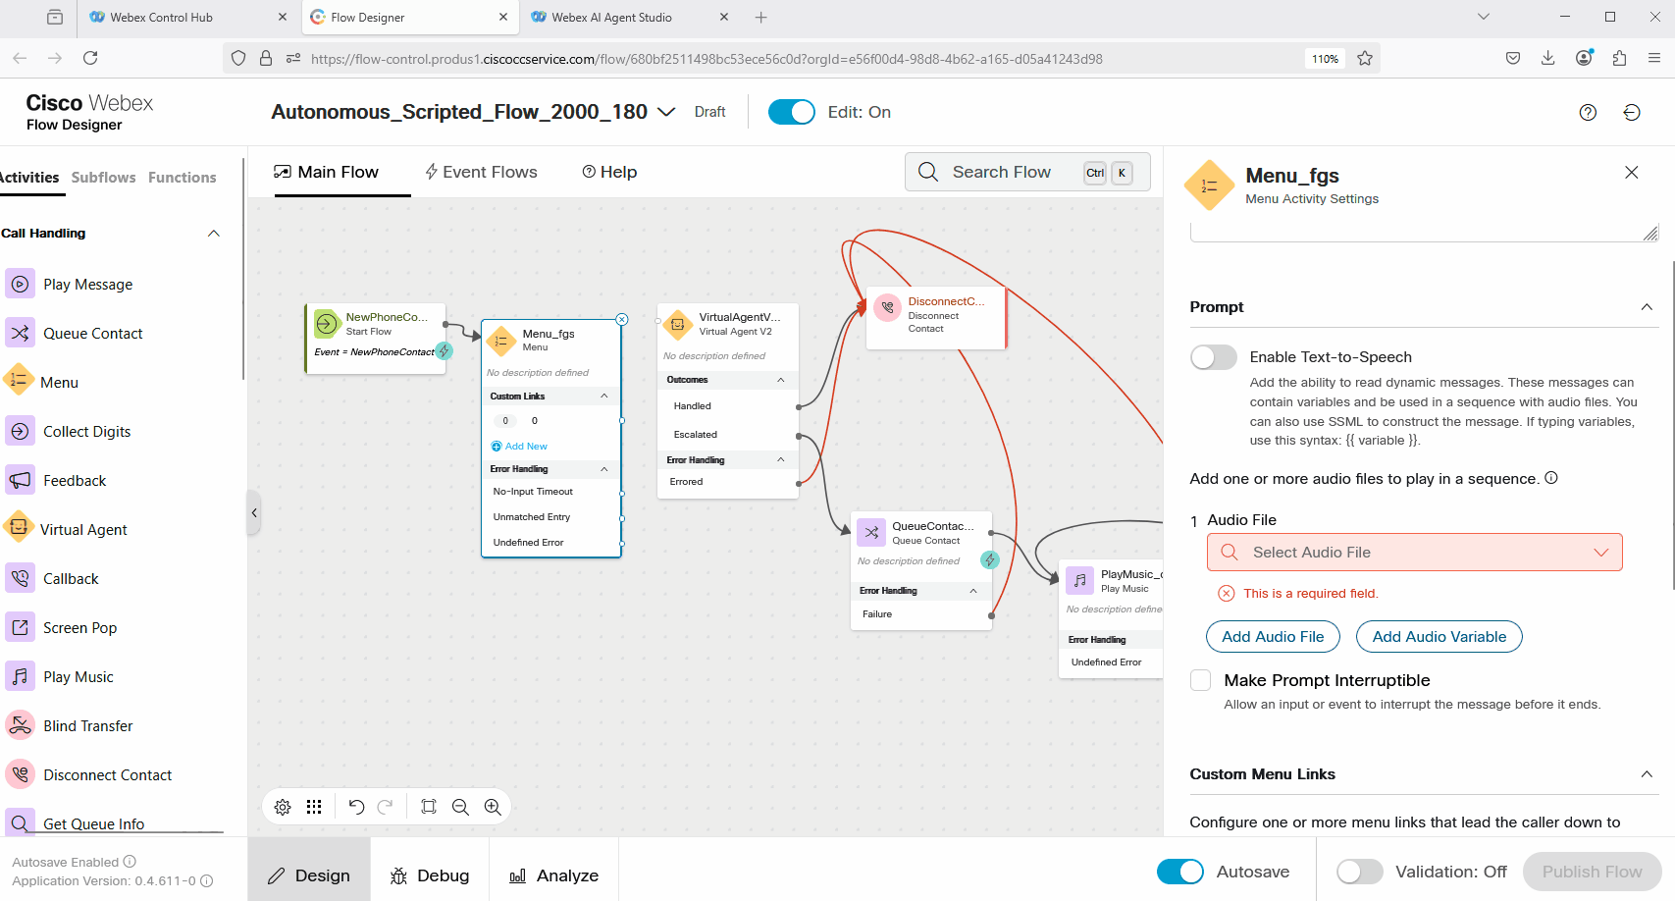The height and width of the screenshot is (901, 1675).
Task: Check Make Prompt Interruptible checkbox
Action: tap(1200, 680)
